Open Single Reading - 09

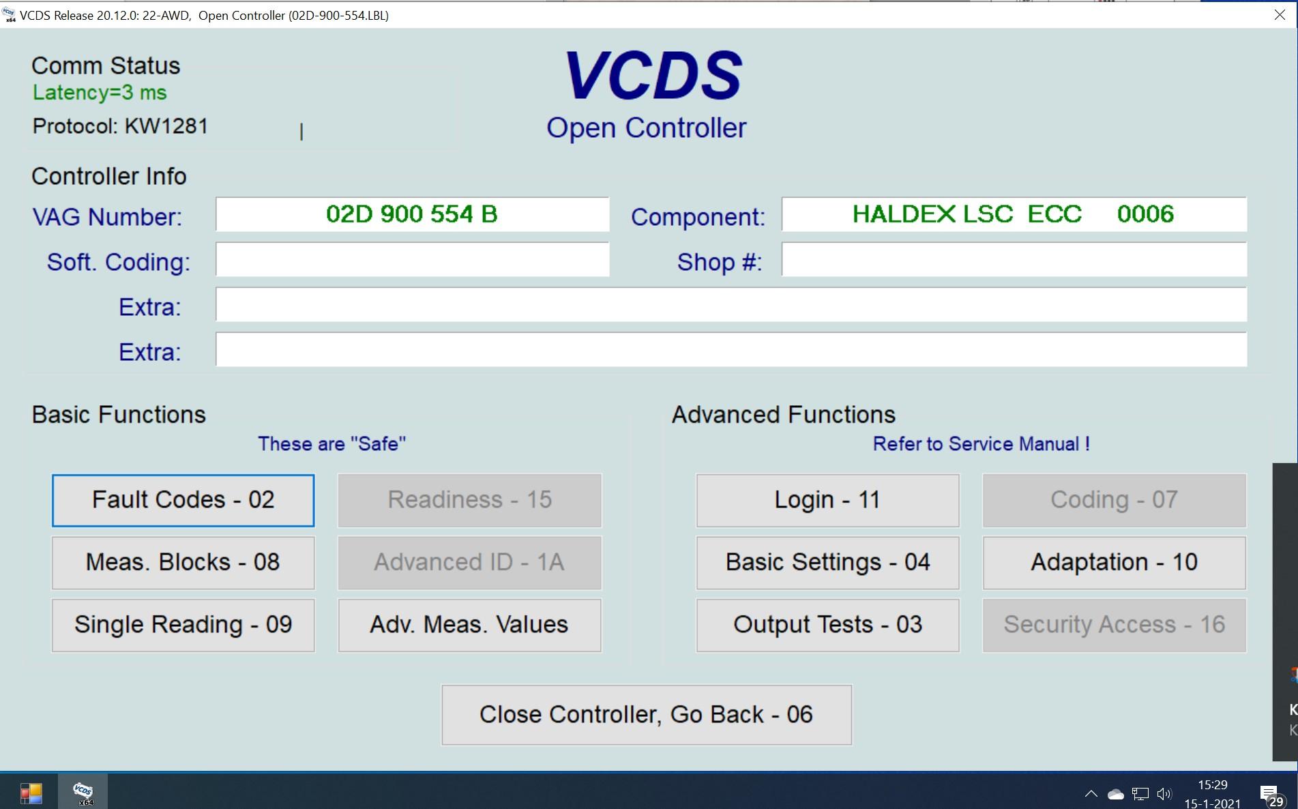pyautogui.click(x=183, y=625)
